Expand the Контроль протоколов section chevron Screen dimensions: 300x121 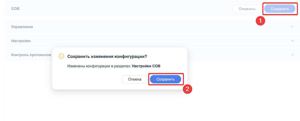292,55
